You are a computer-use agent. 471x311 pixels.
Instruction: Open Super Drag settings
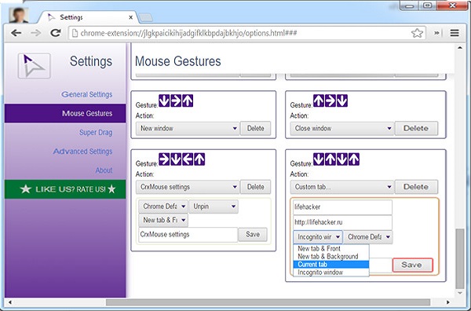coord(96,133)
